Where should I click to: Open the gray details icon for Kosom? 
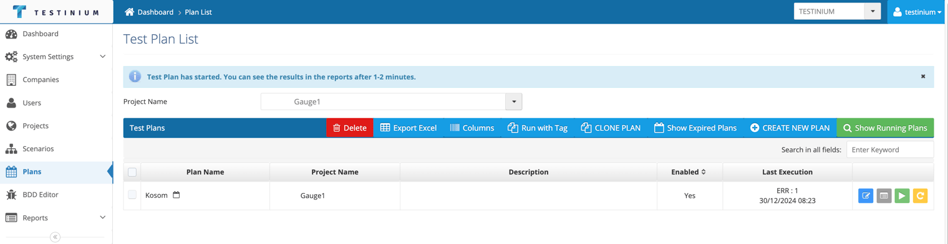tap(884, 195)
